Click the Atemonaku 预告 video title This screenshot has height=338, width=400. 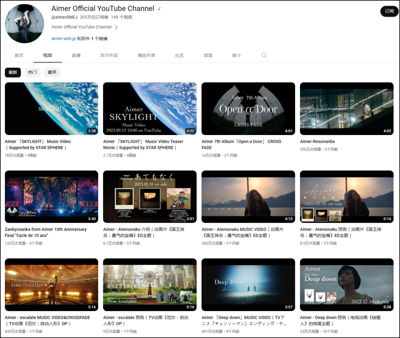pyautogui.click(x=341, y=232)
